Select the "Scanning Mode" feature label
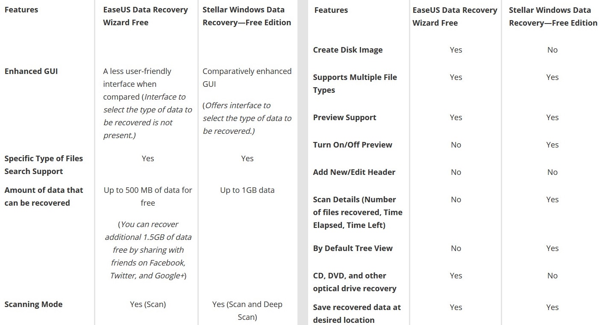Image resolution: width=600 pixels, height=325 pixels. (x=33, y=304)
